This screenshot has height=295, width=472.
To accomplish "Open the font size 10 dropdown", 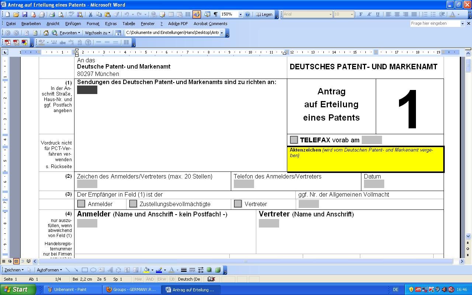I will [352, 14].
